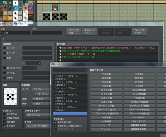Click the EVページコピー button
The height and width of the screenshot is (137, 166).
coord(90,31)
